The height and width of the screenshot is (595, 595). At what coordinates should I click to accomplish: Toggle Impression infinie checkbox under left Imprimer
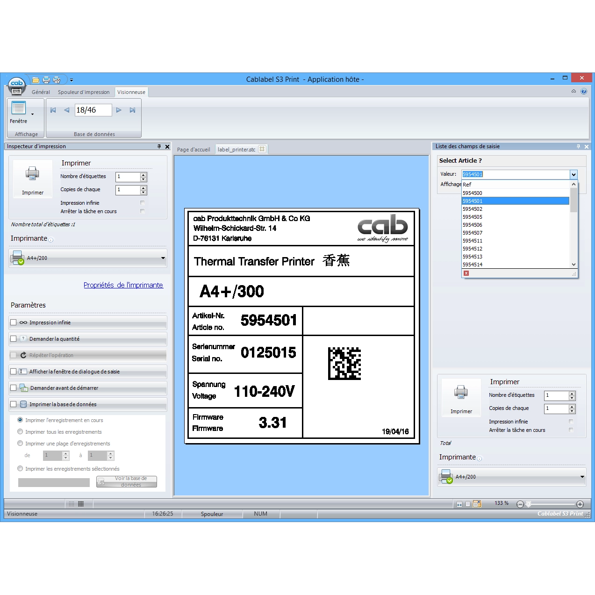pyautogui.click(x=143, y=203)
